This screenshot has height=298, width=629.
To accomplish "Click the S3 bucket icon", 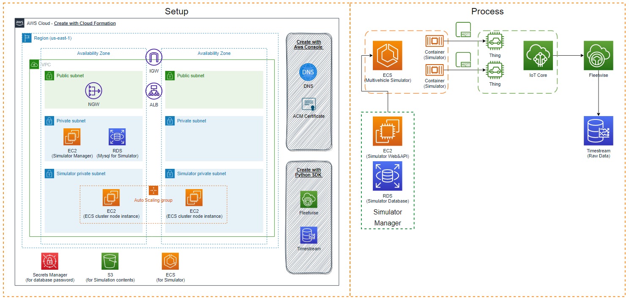I will (x=110, y=261).
